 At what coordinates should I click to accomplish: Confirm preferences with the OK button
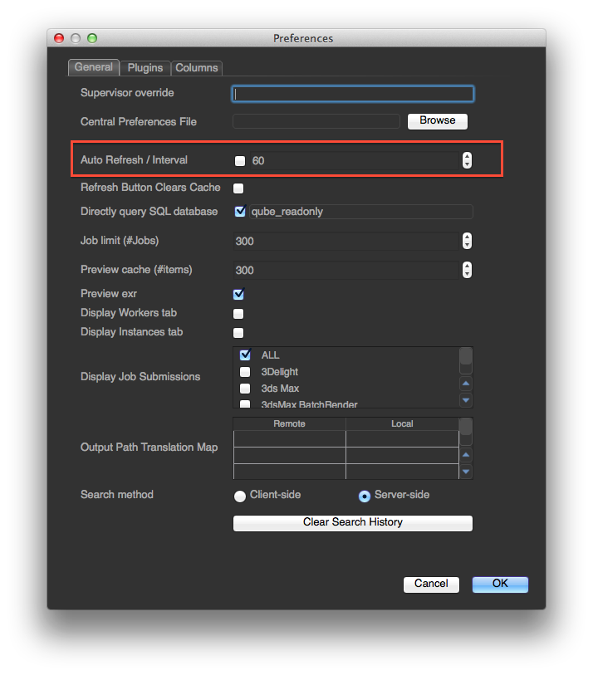(x=500, y=585)
